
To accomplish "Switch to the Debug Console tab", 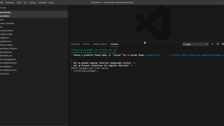I will (100, 44).
